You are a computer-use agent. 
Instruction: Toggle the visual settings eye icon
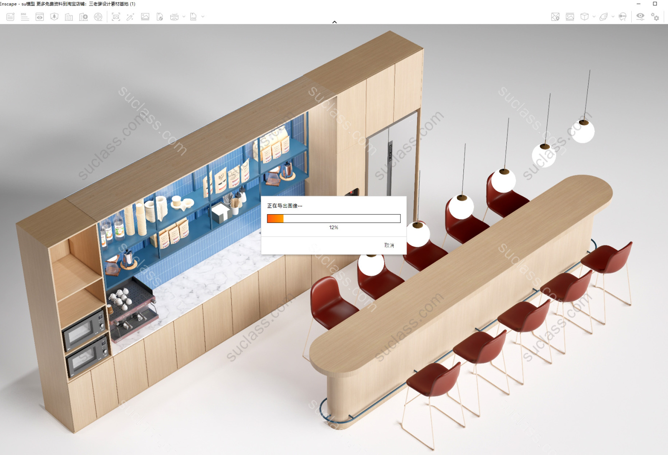640,17
